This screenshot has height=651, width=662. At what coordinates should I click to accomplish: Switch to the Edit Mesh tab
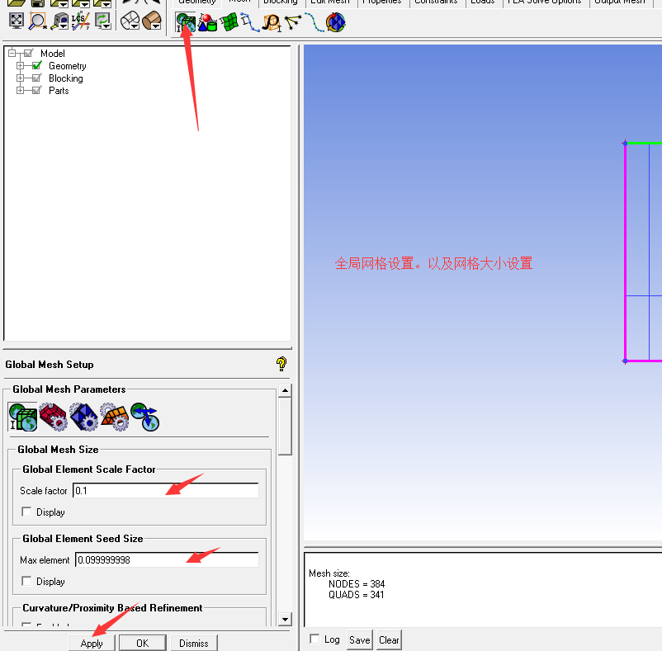click(x=330, y=2)
